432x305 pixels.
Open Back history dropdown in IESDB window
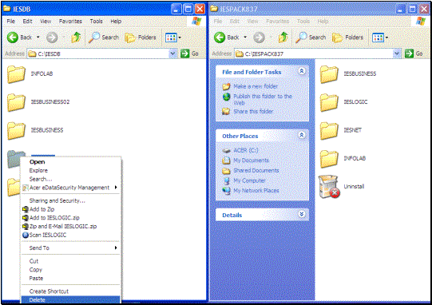click(38, 38)
